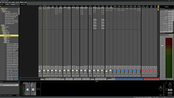Collapse the World group in the tree
The width and height of the screenshot is (174, 98).
2,30
